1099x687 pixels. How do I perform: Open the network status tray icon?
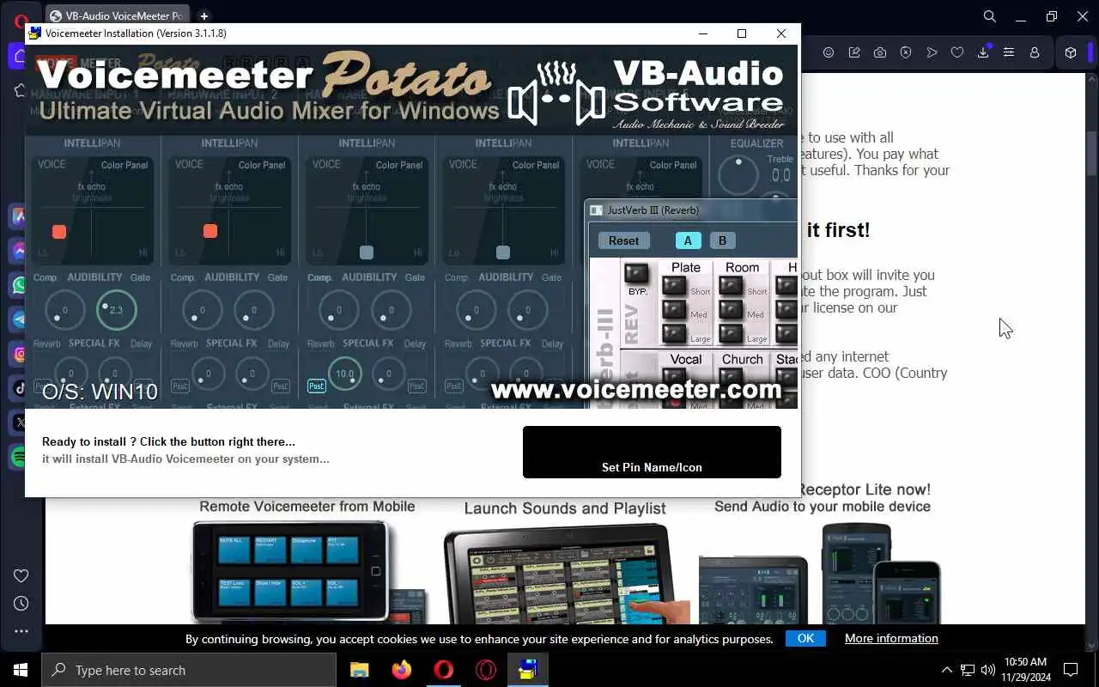coord(968,670)
